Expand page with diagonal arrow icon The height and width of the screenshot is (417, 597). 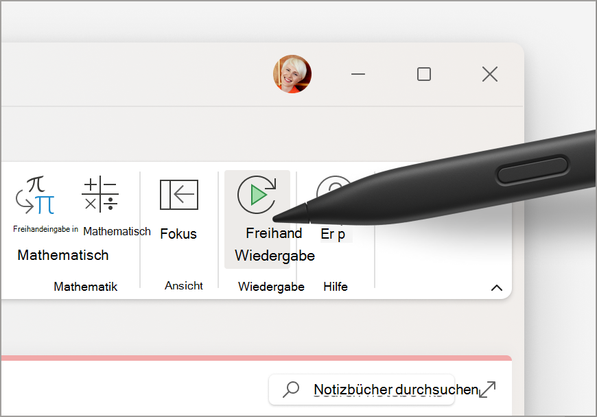point(487,390)
